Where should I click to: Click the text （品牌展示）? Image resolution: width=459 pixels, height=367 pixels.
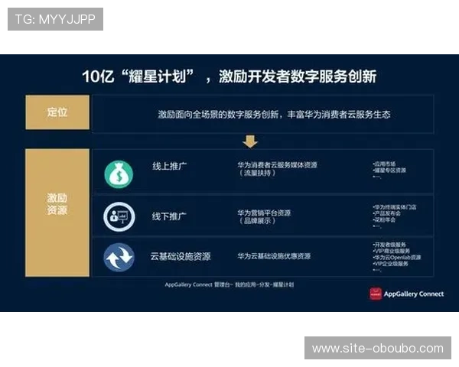258,221
